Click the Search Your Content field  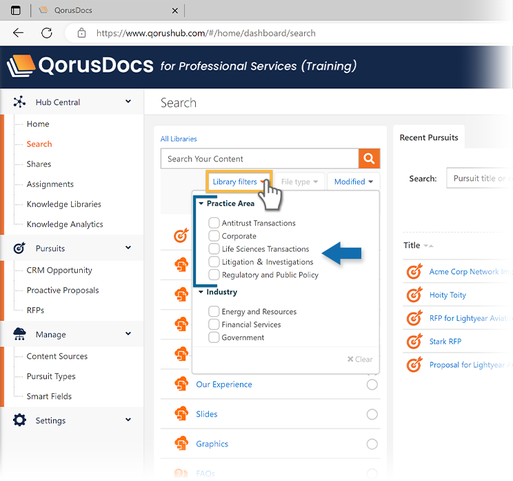coord(260,159)
